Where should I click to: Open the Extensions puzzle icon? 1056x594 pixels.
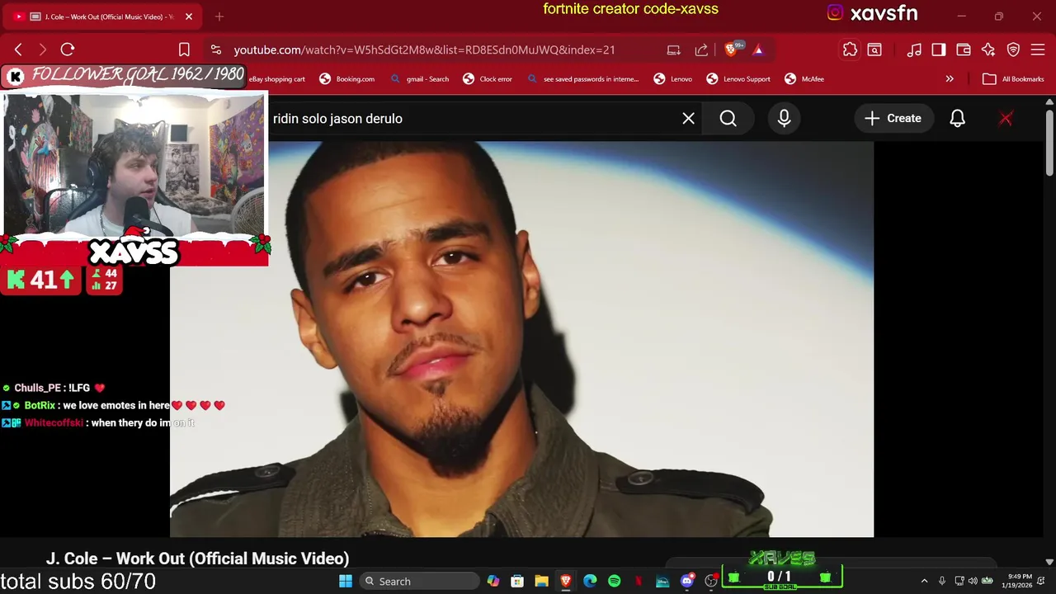click(850, 49)
